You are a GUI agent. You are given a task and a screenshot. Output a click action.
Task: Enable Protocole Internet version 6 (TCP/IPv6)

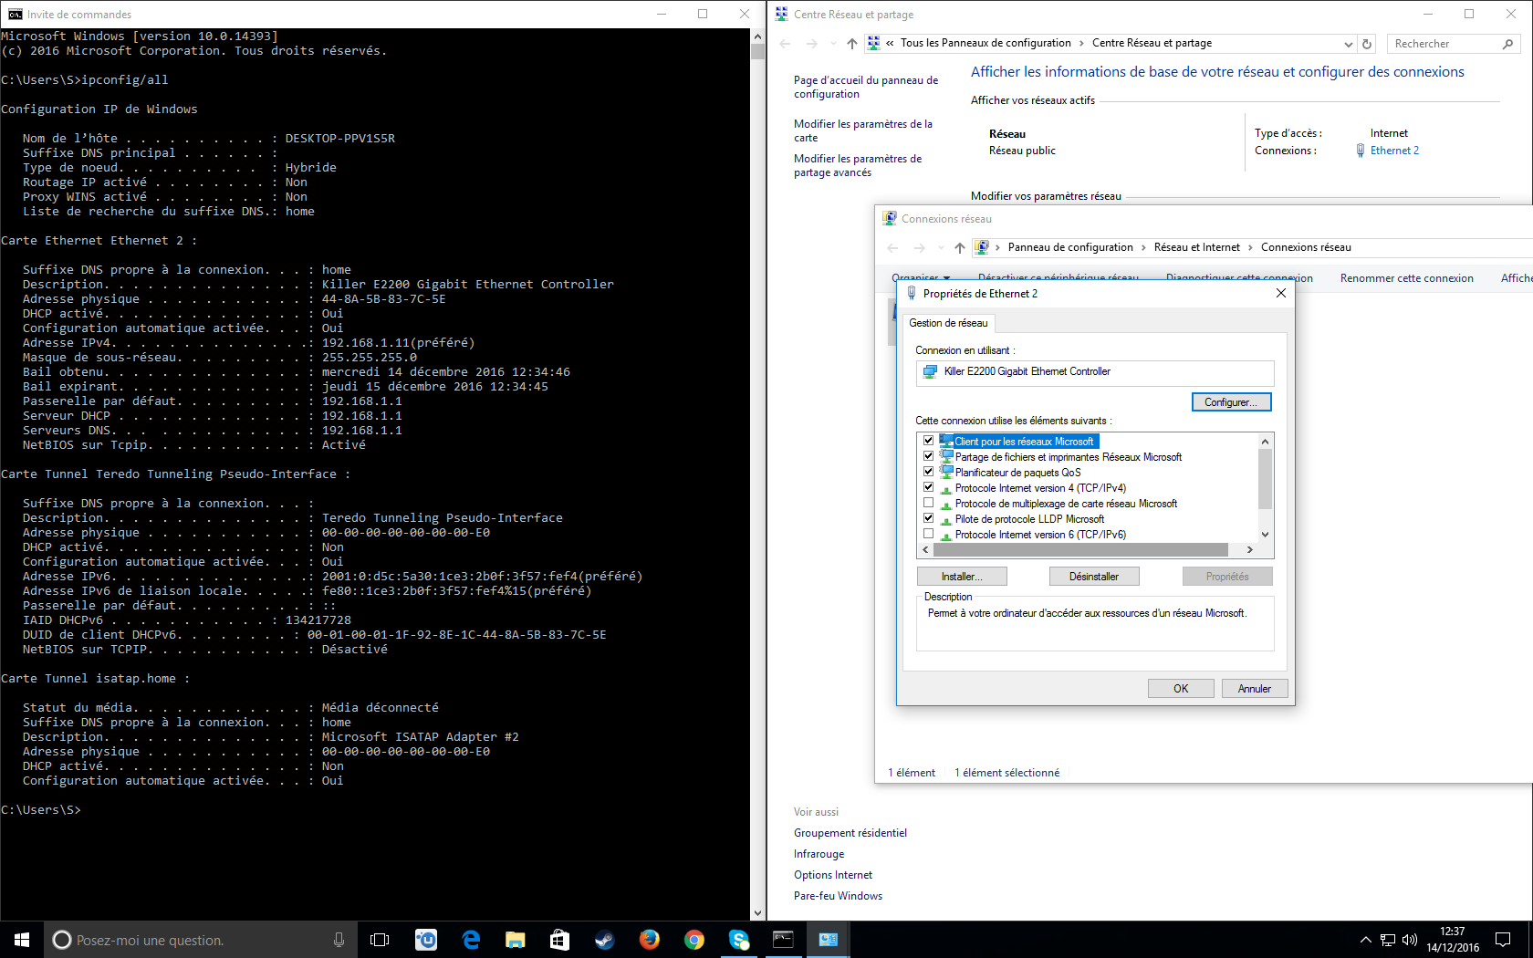point(928,535)
